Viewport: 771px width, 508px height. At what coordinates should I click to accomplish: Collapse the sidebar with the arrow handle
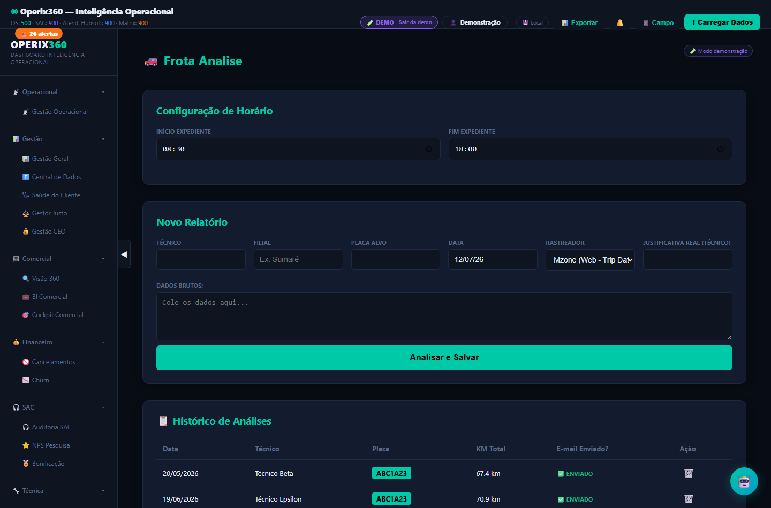(124, 255)
